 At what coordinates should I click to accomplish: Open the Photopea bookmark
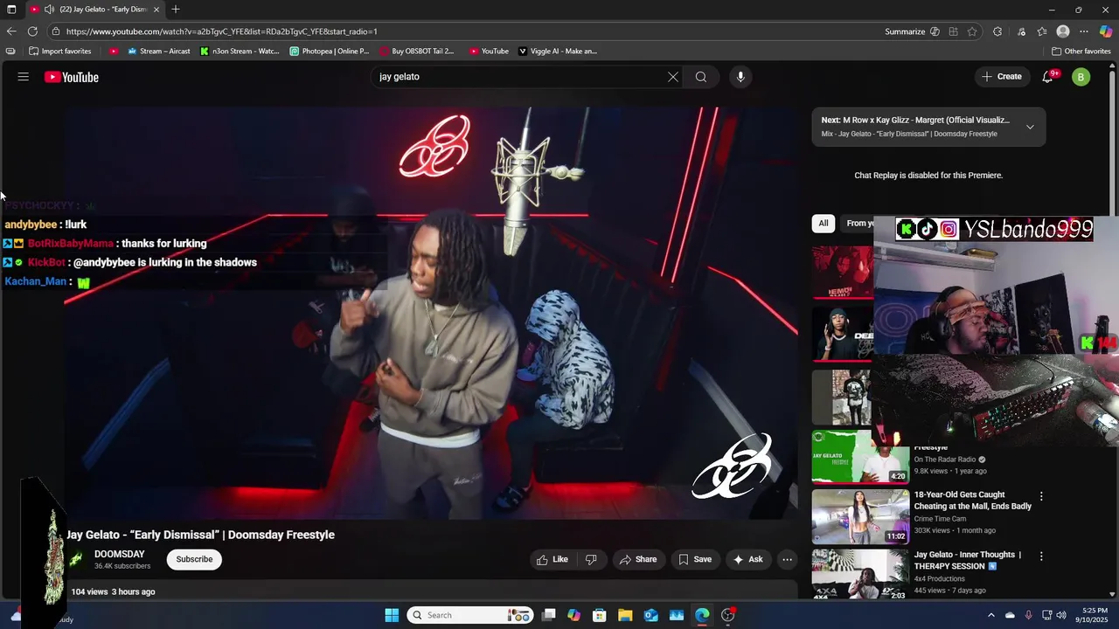[x=330, y=52]
